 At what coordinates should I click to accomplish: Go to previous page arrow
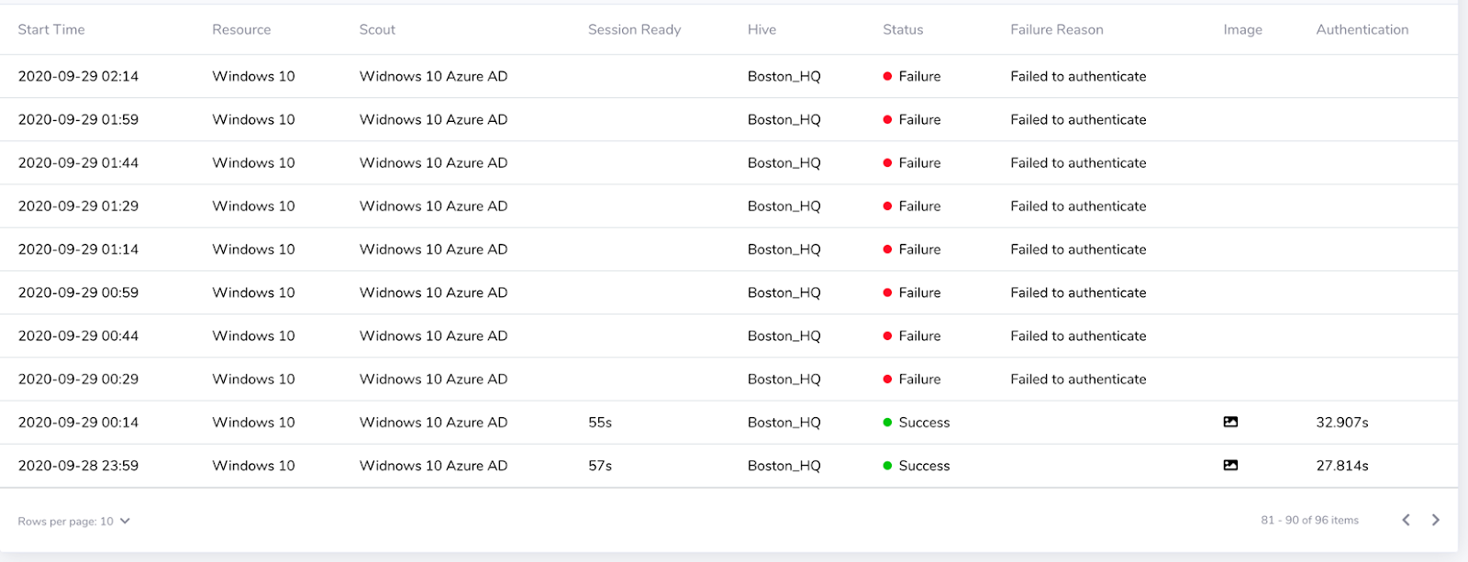click(1406, 520)
